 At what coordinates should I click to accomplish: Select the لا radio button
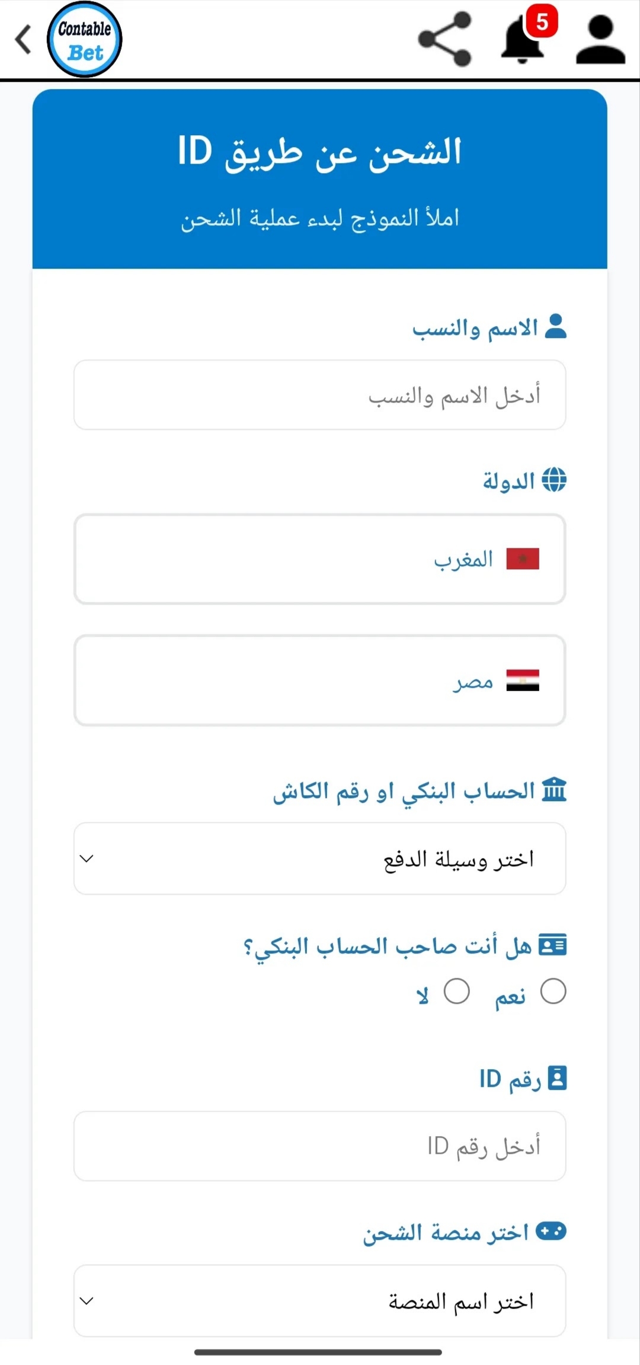pos(457,991)
